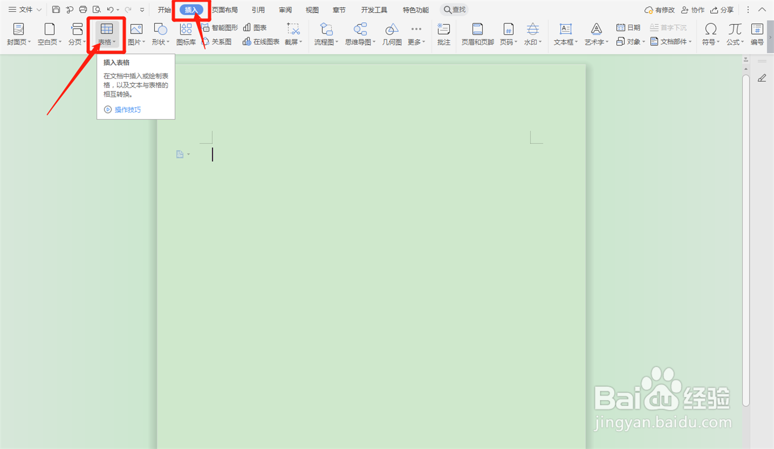Viewport: 774px width, 449px height.
Task: Click the Undo arrow icon
Action: [x=110, y=10]
